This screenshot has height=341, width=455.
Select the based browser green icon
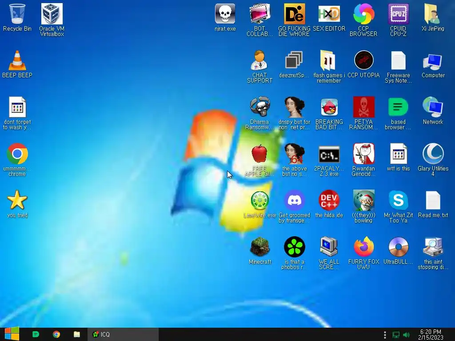398,107
